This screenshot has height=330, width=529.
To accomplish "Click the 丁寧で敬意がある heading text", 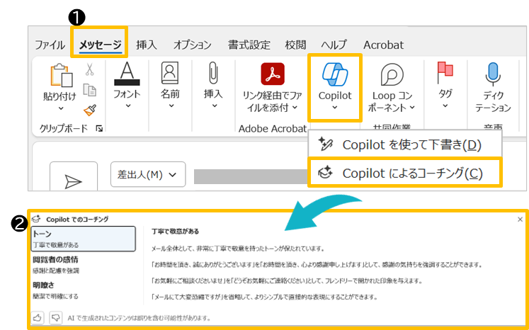I will point(175,232).
